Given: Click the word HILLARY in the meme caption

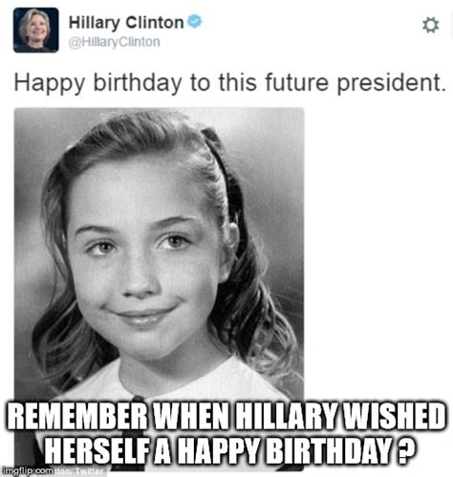Looking at the screenshot, I should click(287, 417).
